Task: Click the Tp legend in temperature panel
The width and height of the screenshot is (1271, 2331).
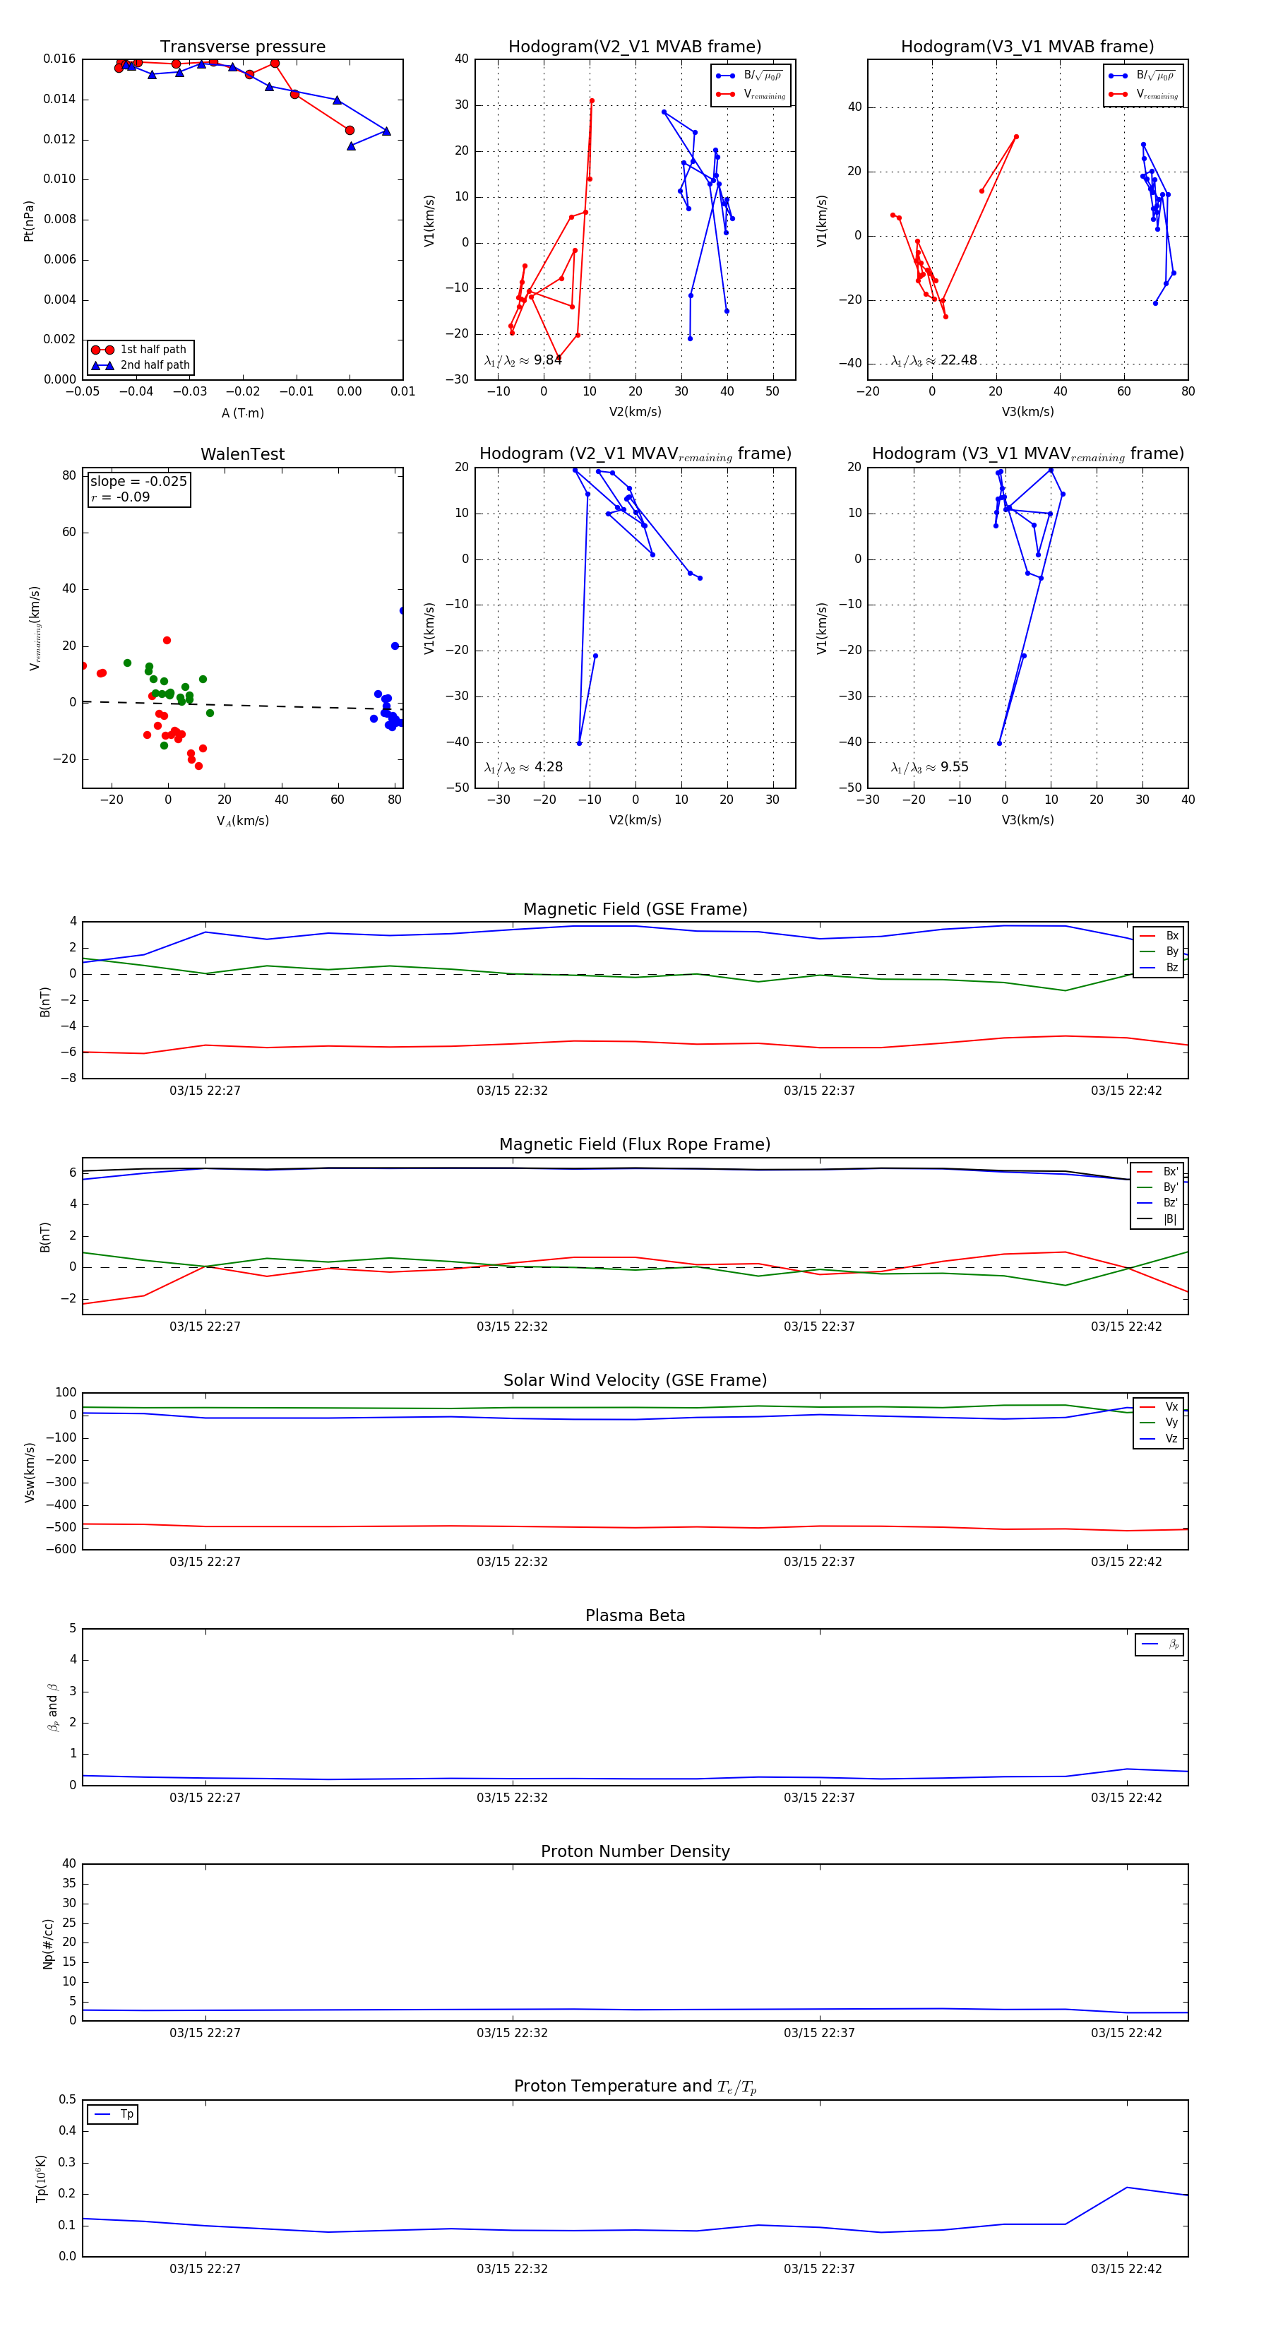Action: (113, 2115)
